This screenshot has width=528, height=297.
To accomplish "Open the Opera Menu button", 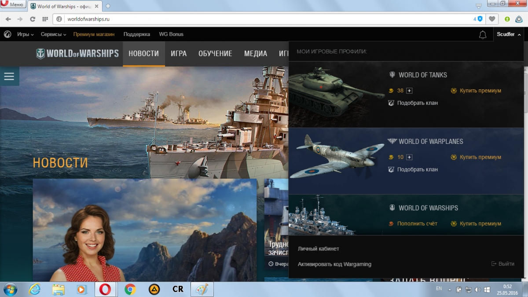I will pos(12,5).
